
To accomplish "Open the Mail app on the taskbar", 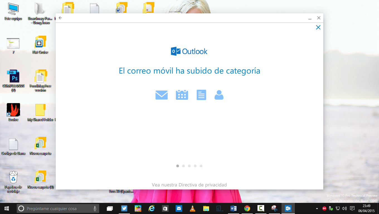I will pyautogui.click(x=179, y=208).
